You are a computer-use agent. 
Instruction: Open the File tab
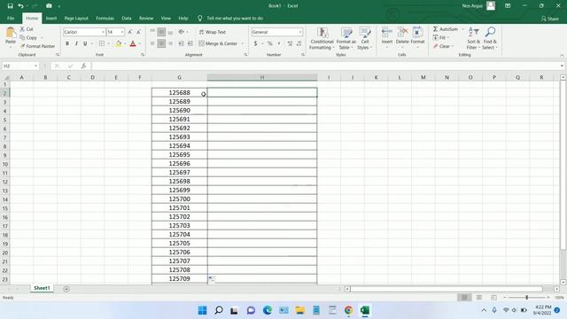click(x=11, y=18)
